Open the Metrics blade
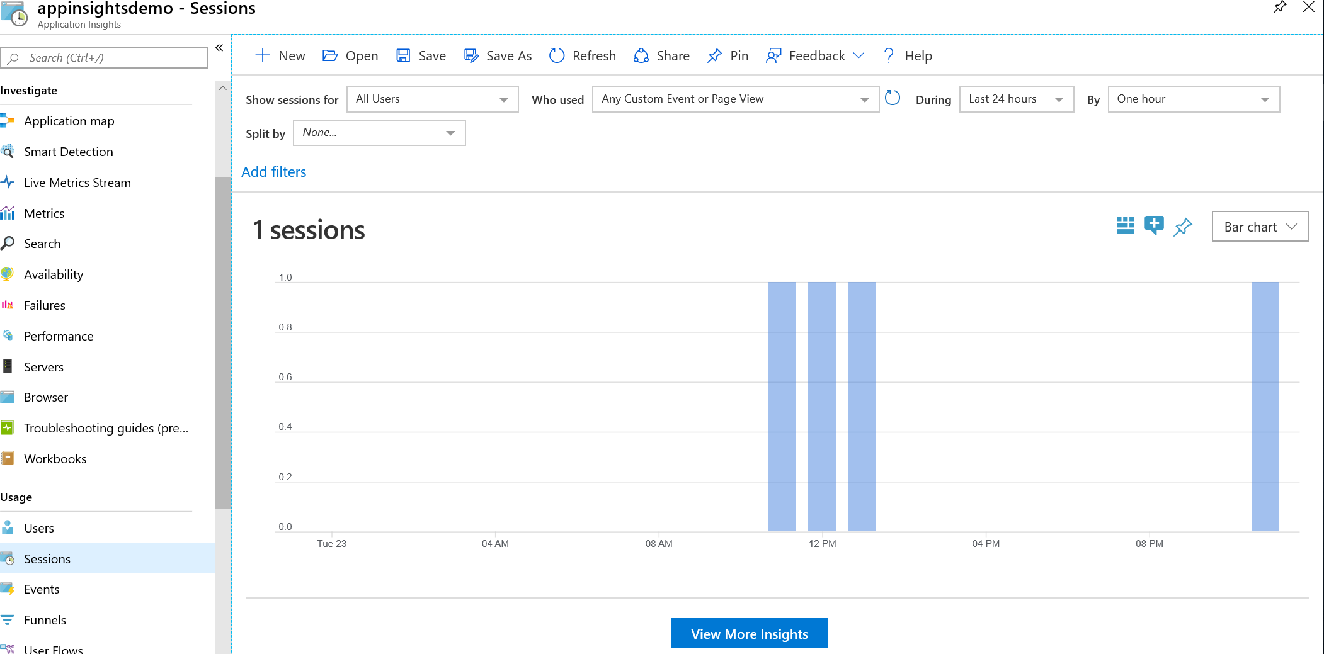Screen dimensions: 1324x654 click(x=44, y=213)
